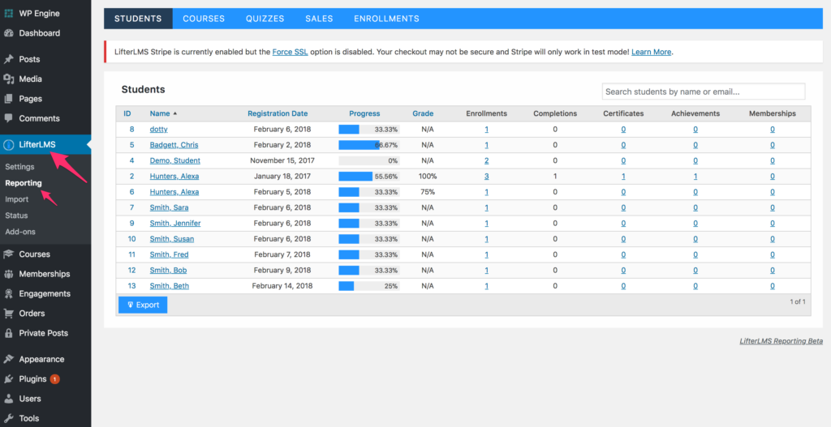Click the Orders cart icon
The image size is (831, 427).
[8, 314]
